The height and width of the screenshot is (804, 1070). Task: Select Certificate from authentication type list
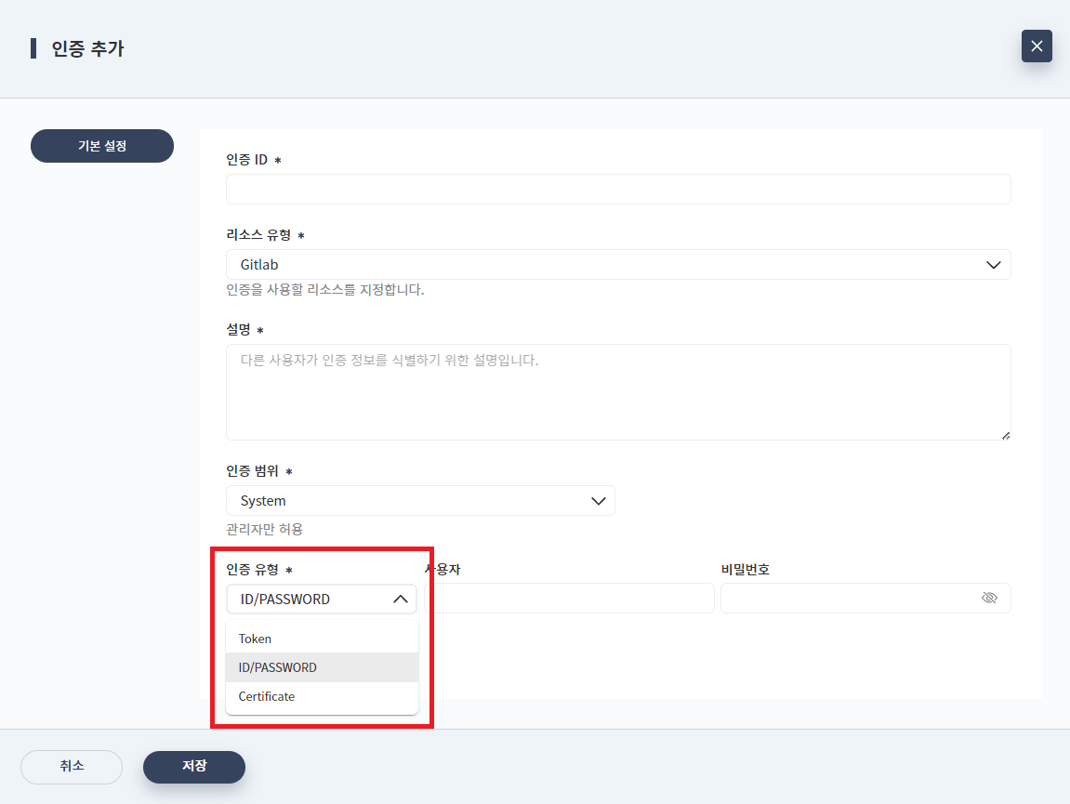(322, 696)
